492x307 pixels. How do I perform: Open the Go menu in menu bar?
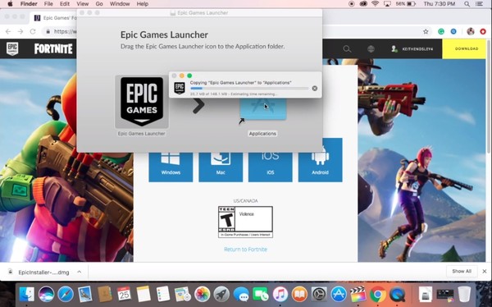point(99,4)
